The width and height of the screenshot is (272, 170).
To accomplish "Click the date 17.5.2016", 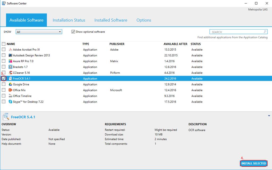I will 170,102.
